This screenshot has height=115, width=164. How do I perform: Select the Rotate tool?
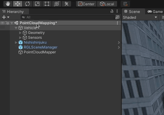(27, 4)
